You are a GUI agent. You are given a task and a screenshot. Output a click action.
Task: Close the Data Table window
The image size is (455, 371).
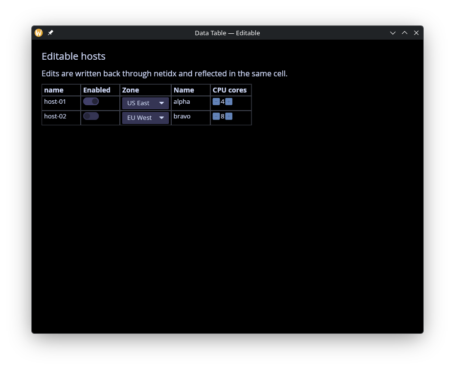(416, 33)
